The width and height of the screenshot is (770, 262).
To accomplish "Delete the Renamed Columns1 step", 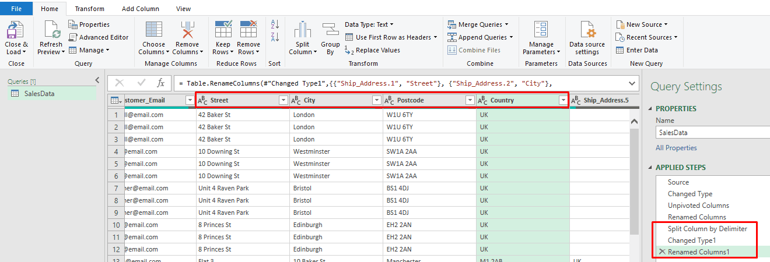I will coord(661,252).
